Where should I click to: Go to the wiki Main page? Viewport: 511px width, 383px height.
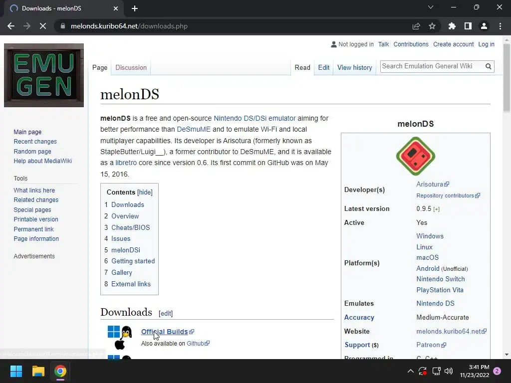point(27,132)
